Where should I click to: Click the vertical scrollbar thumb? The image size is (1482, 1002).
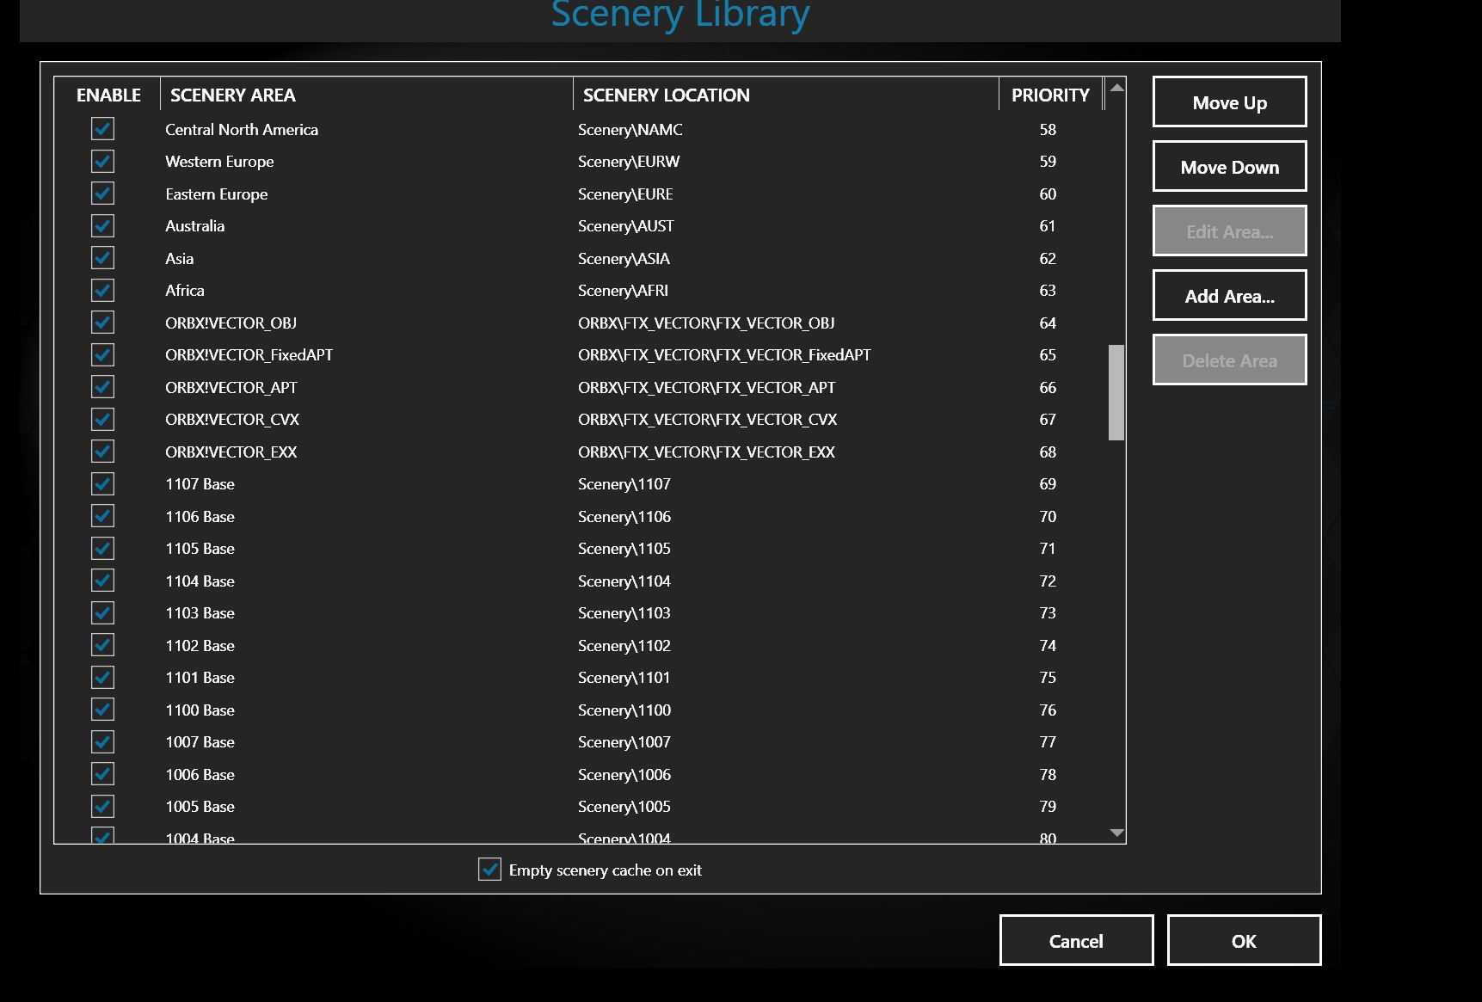(x=1116, y=392)
